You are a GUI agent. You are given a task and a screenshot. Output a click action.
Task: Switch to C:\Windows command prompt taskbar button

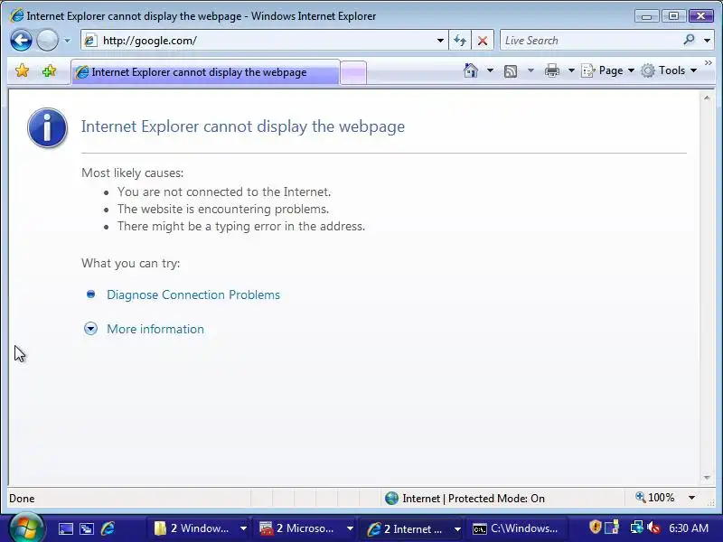[515, 528]
